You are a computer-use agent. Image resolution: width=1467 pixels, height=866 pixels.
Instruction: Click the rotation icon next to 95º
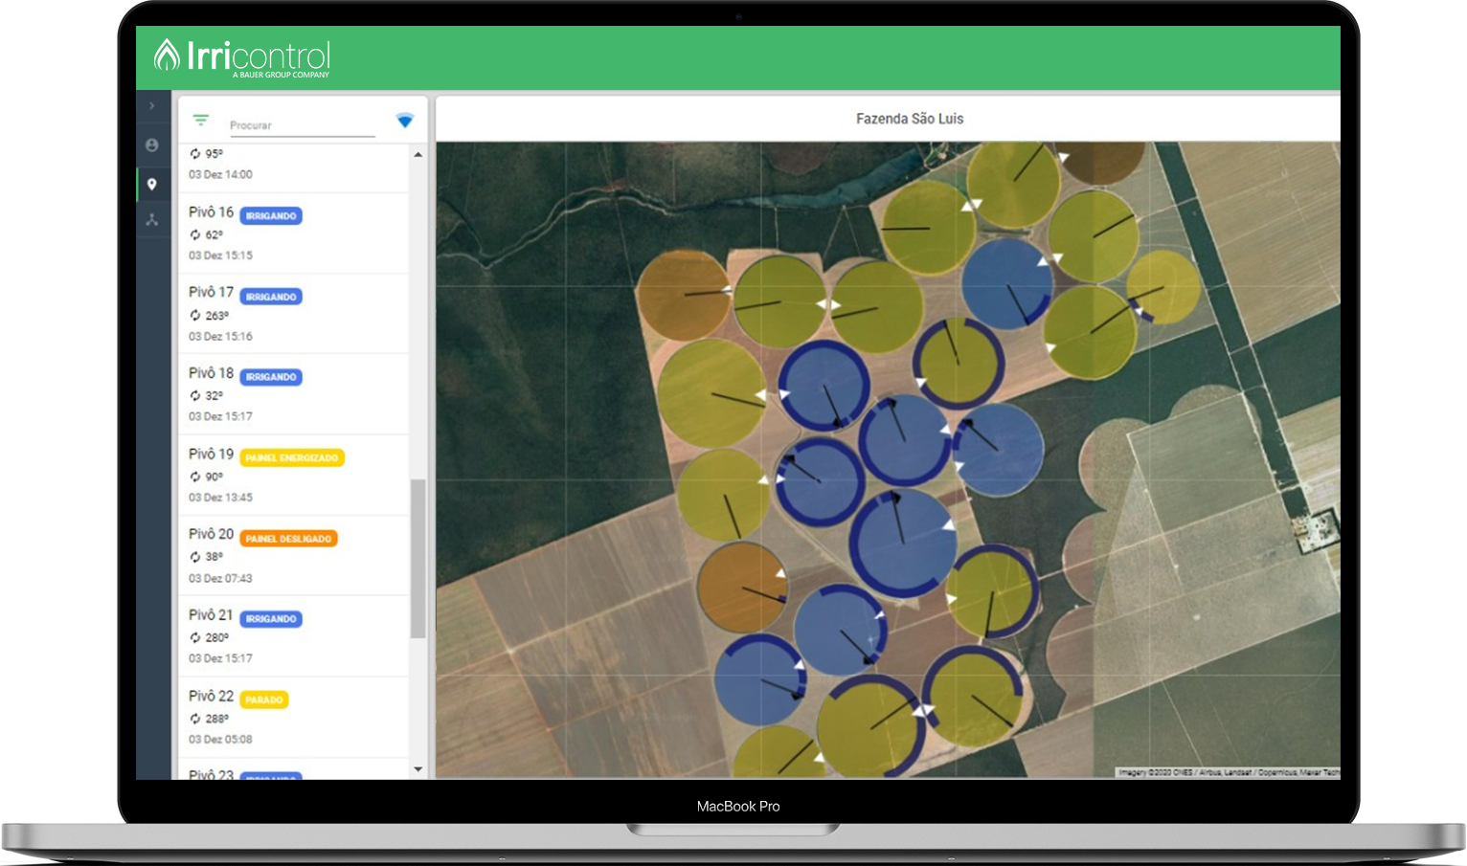pos(195,153)
